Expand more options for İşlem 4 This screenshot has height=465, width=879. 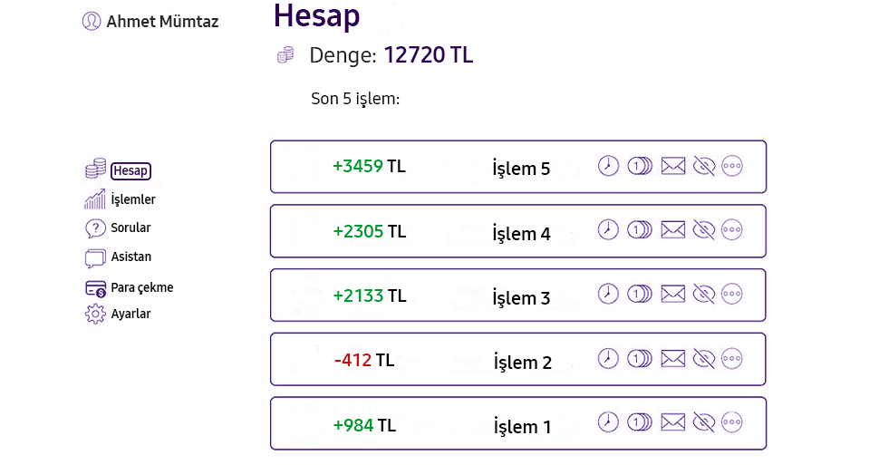(731, 230)
